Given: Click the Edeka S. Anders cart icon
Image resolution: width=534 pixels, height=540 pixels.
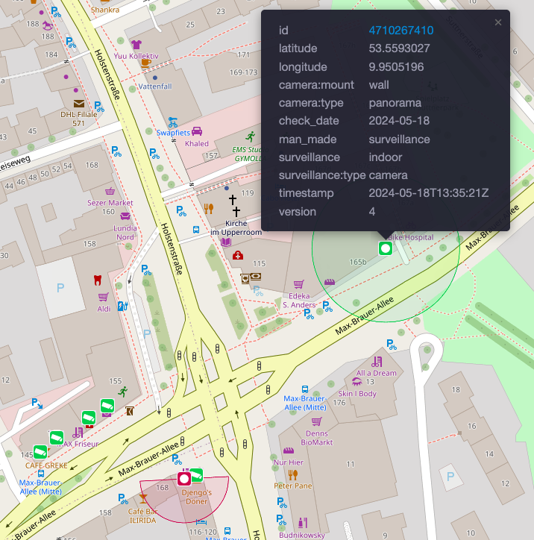Looking at the screenshot, I should click(298, 284).
